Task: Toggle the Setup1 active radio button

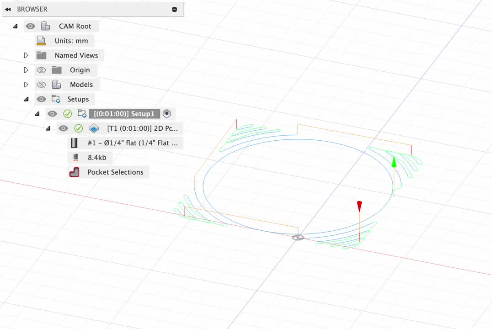Action: [167, 113]
